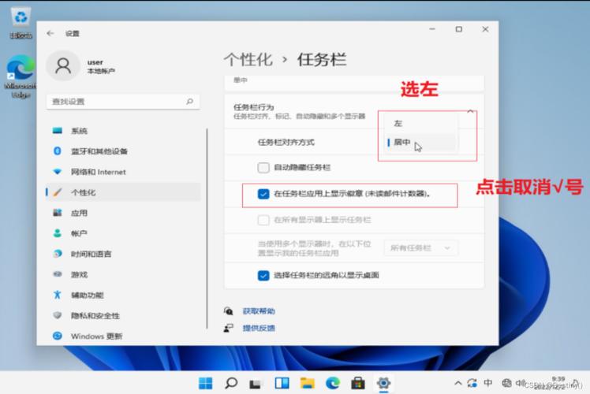Open taskbar Search

pos(231,383)
